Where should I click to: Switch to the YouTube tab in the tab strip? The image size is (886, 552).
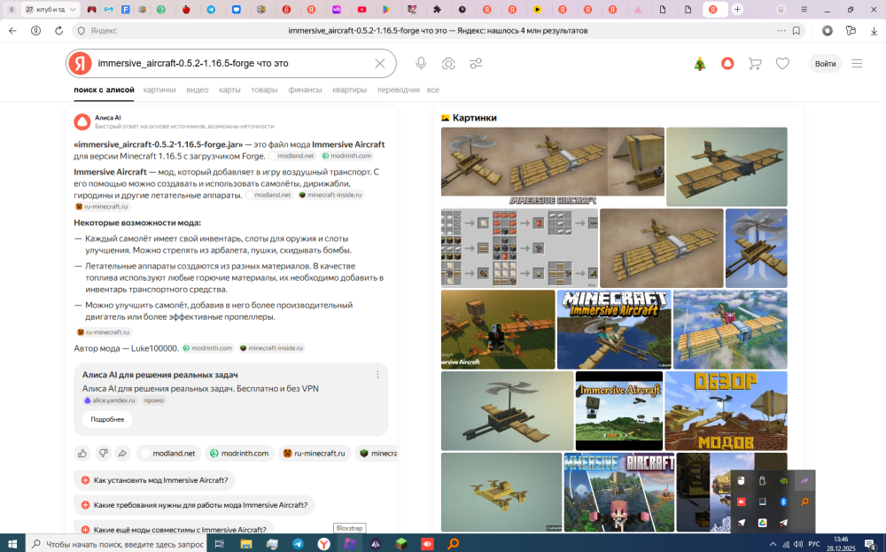point(361,9)
